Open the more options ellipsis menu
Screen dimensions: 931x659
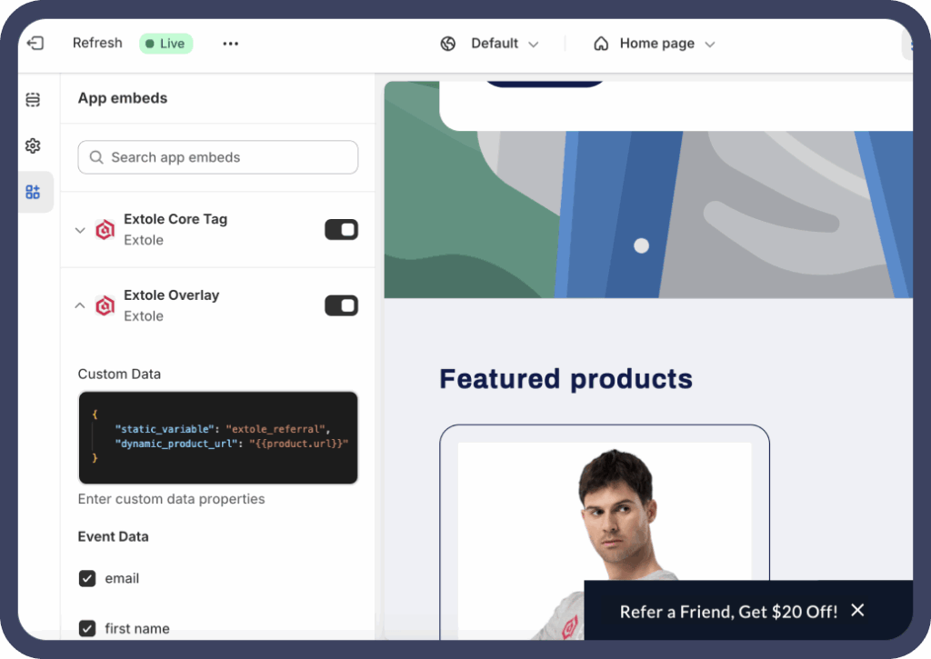point(230,43)
